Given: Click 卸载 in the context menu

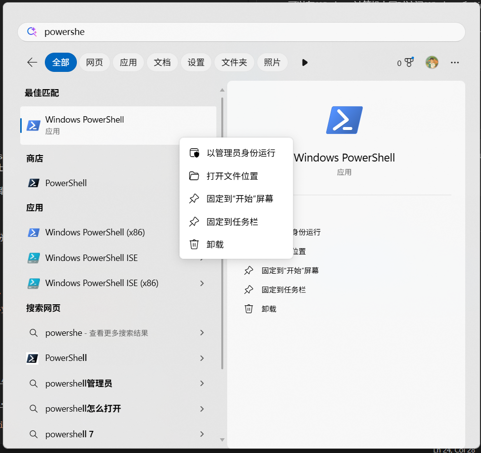Looking at the screenshot, I should point(215,245).
